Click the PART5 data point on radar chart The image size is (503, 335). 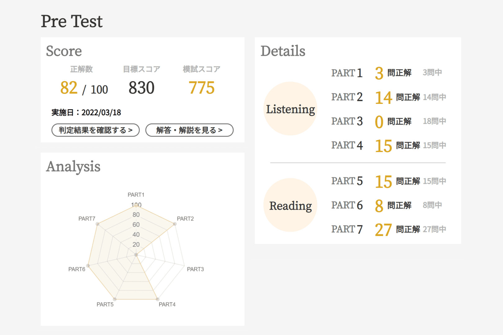click(x=115, y=299)
